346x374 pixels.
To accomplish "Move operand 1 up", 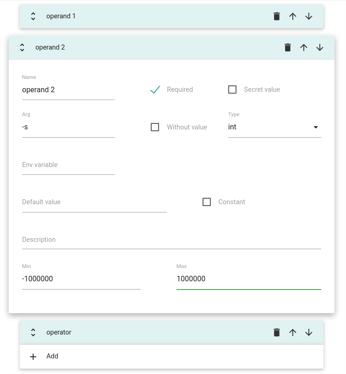I will (x=293, y=17).
